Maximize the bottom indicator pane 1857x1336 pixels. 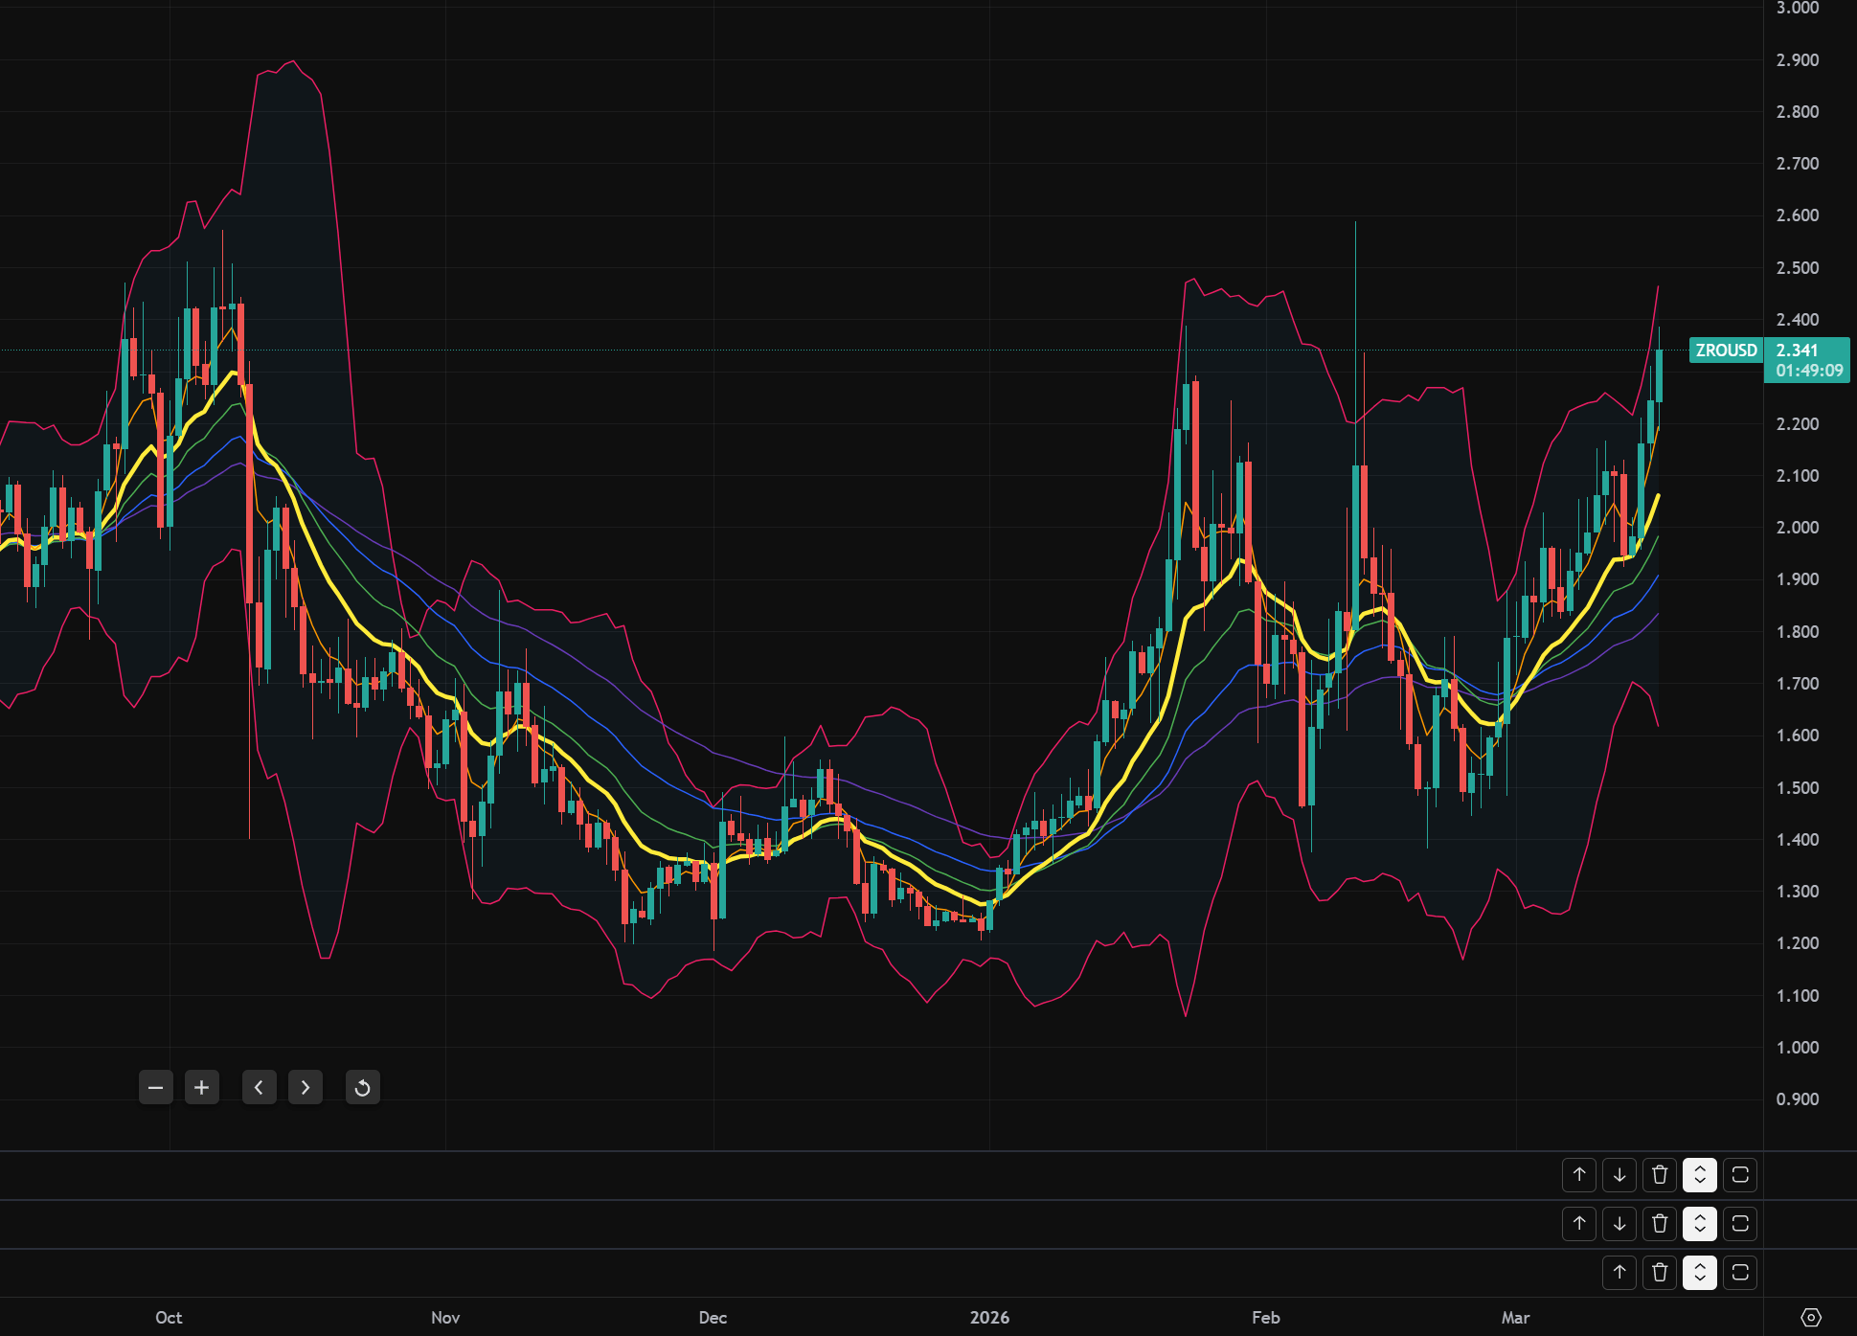1740,1272
